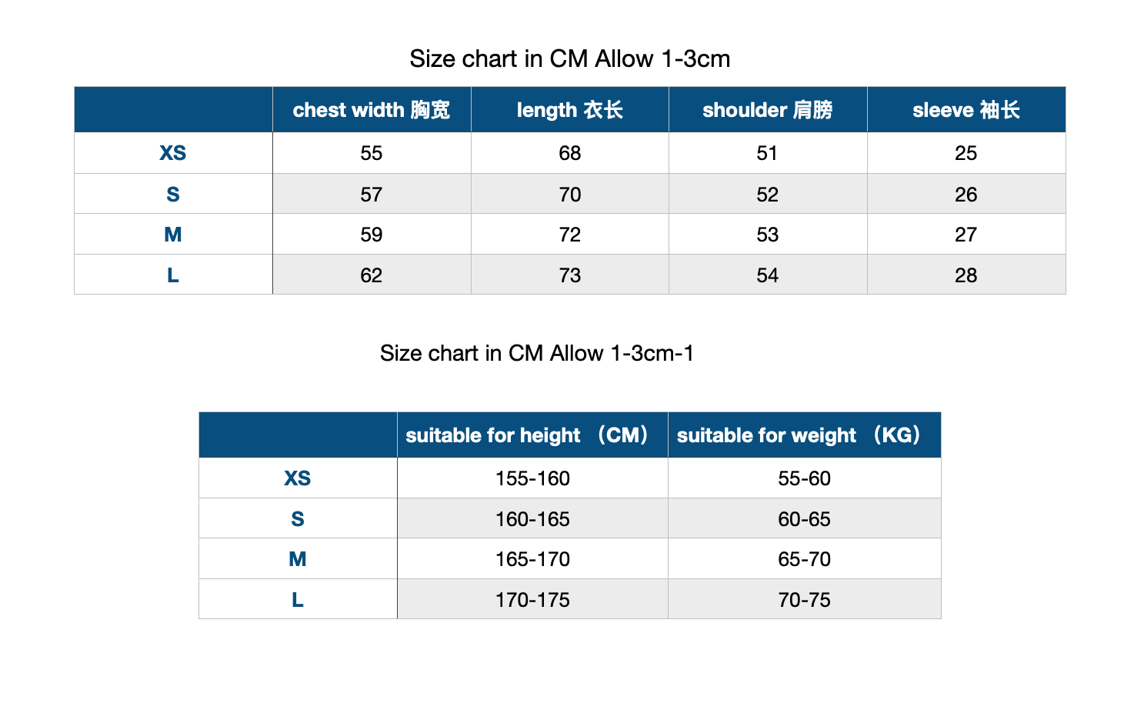
Task: Select the shoulder value 53
Action: [x=768, y=234]
